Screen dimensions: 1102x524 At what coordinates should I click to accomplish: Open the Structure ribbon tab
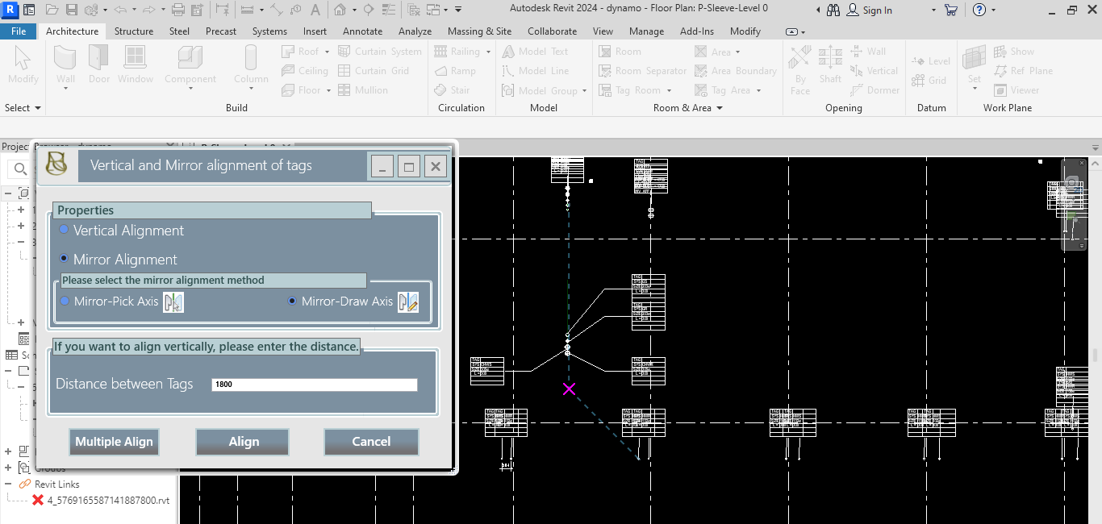[x=134, y=31]
